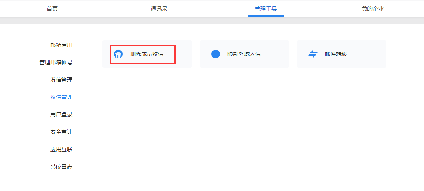
Task: Select the 邮件转移 text label
Action: pyautogui.click(x=336, y=54)
